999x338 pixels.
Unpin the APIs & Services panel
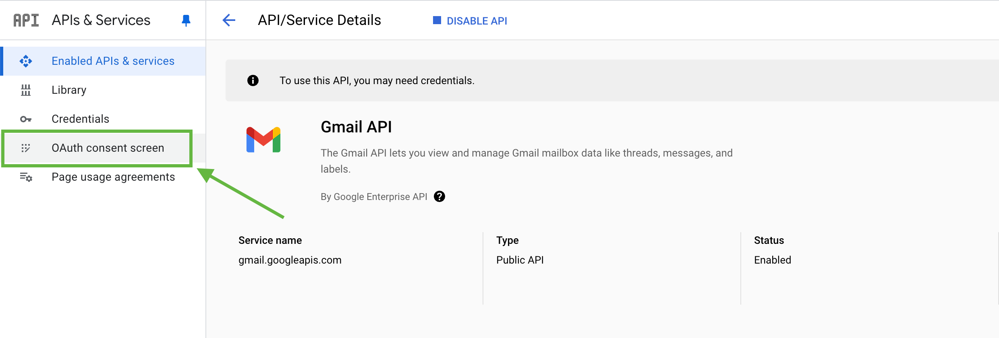186,21
